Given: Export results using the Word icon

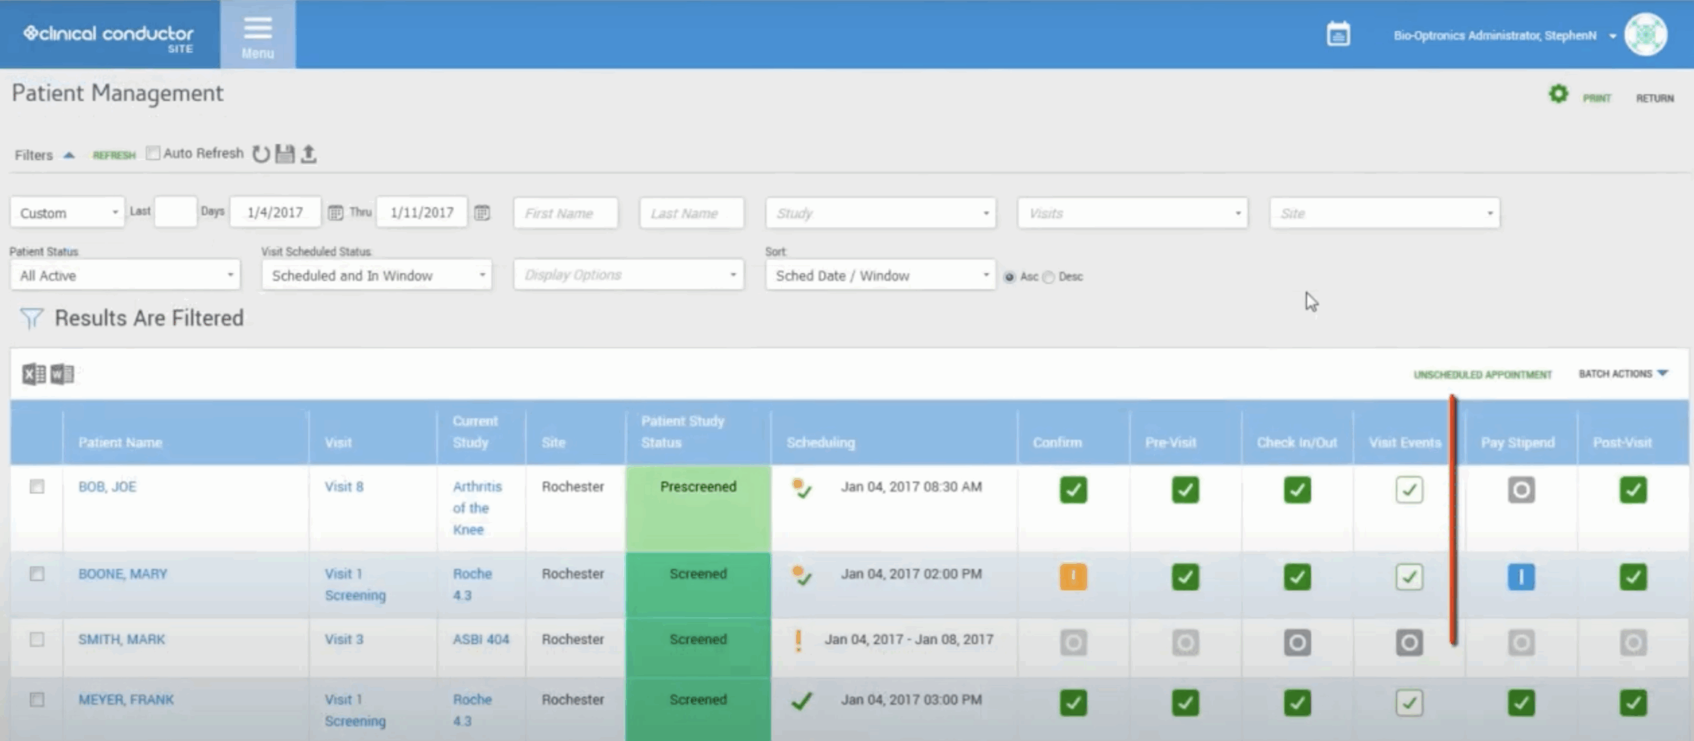Looking at the screenshot, I should pyautogui.click(x=64, y=373).
